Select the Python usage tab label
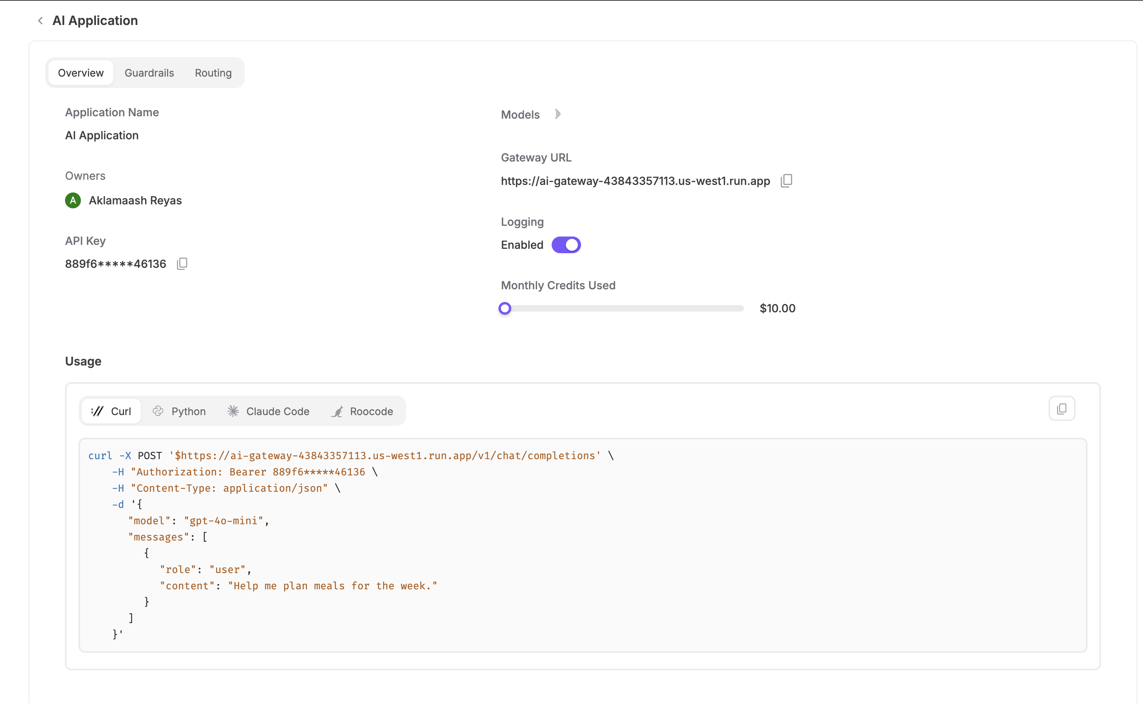 pyautogui.click(x=188, y=411)
